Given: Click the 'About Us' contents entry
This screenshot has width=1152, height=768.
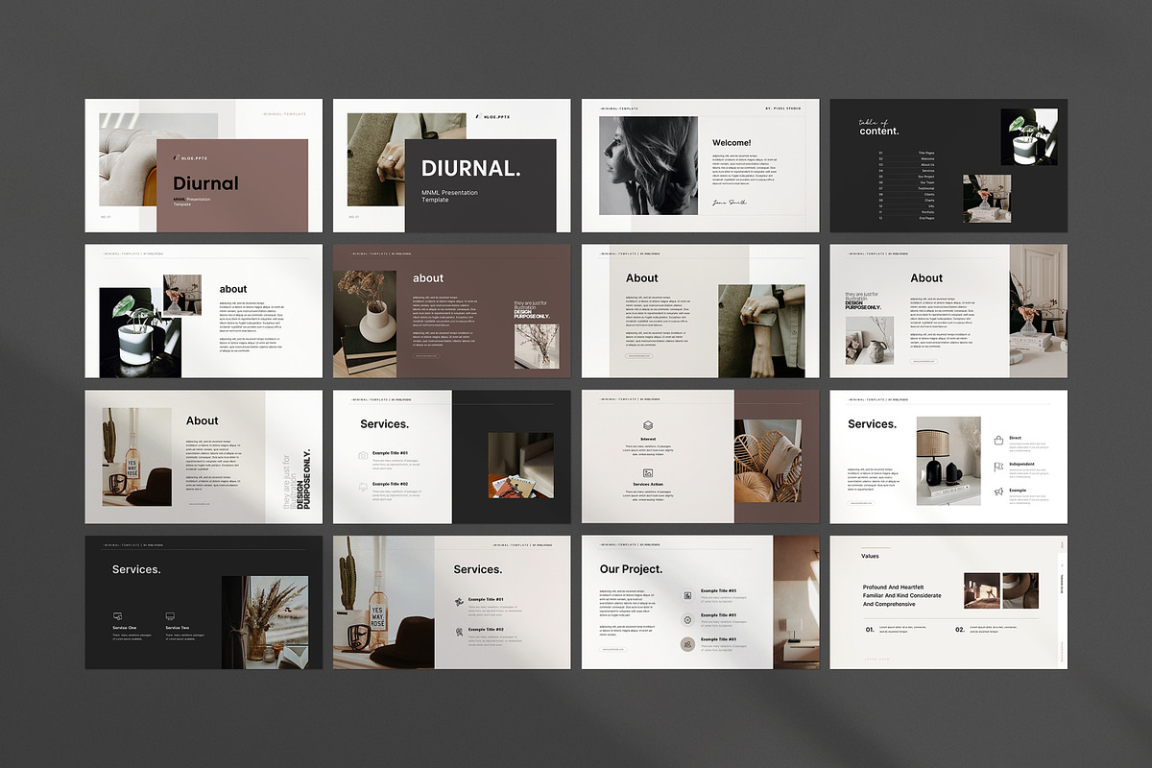Looking at the screenshot, I should click(x=927, y=165).
